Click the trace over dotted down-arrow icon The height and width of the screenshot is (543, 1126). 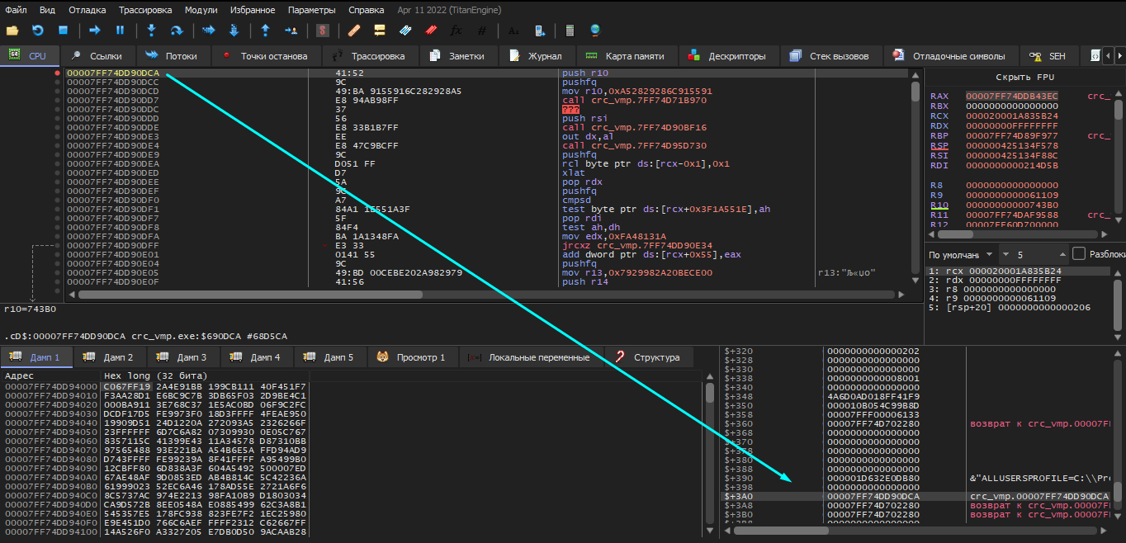pos(234,31)
